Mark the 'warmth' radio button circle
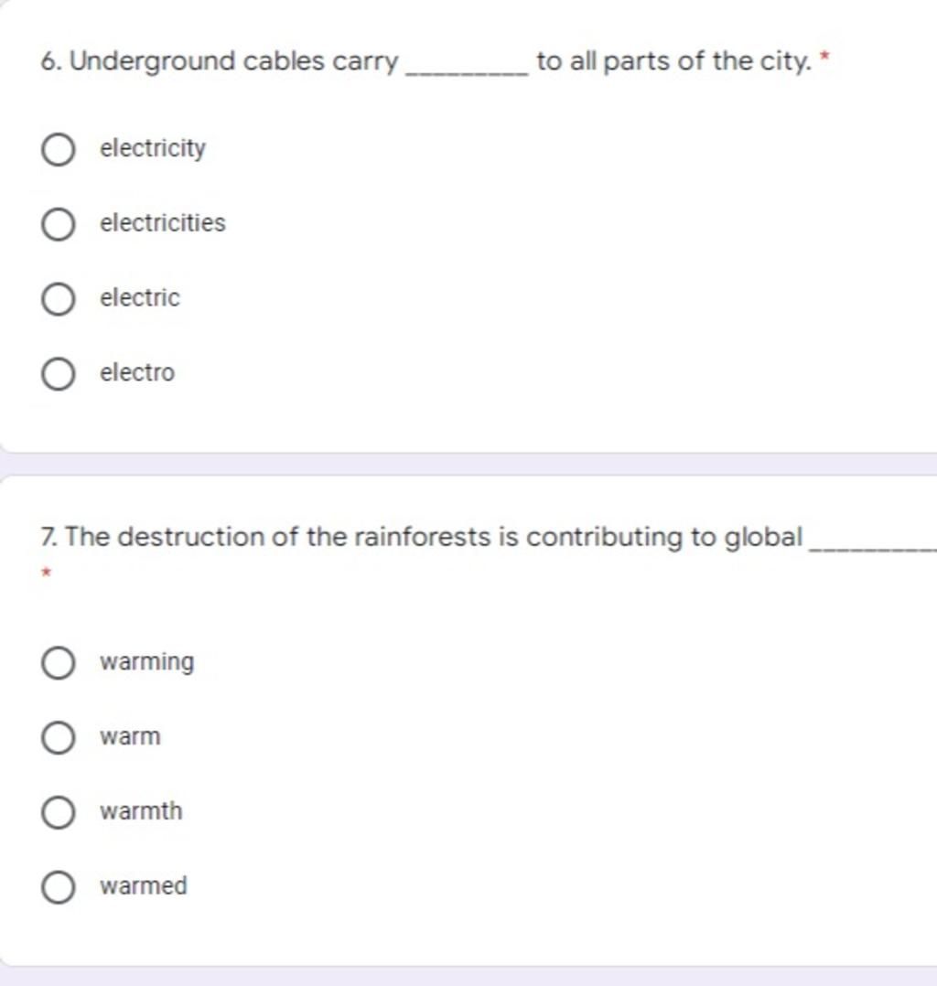 pyautogui.click(x=58, y=812)
